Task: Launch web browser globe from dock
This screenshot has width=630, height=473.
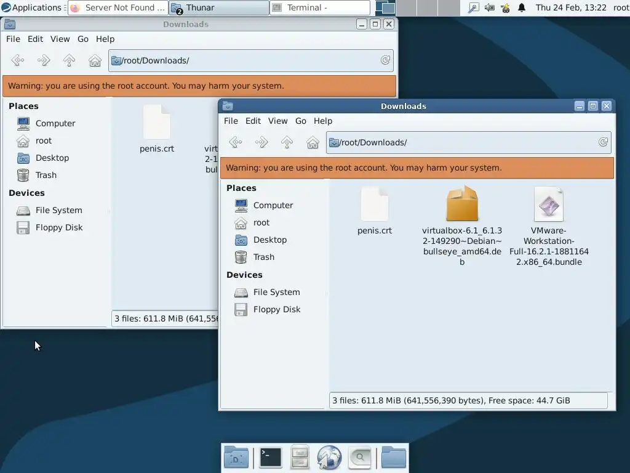Action: pos(329,458)
